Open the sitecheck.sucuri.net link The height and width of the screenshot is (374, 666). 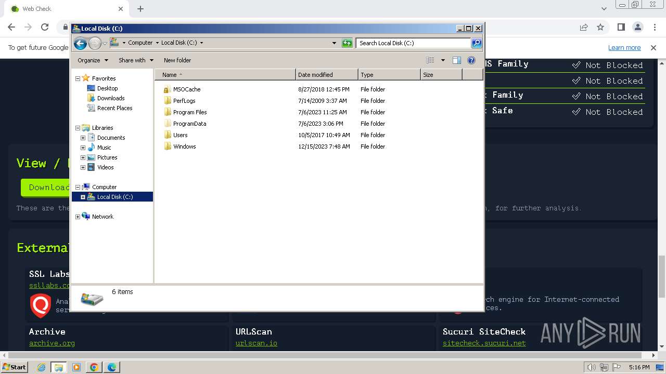484,343
